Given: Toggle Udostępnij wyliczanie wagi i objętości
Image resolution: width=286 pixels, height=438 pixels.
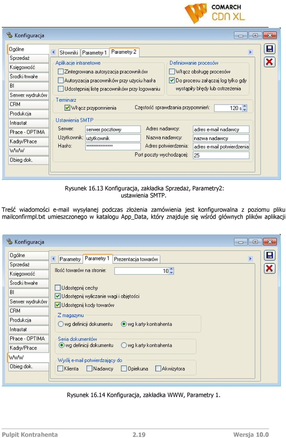Looking at the screenshot, I should pos(58,296).
